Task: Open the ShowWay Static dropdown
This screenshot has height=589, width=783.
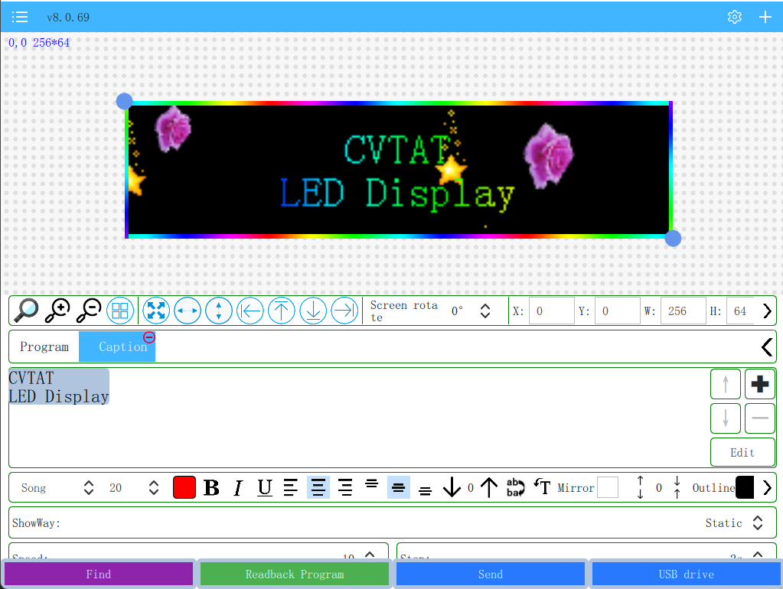Action: coord(756,522)
